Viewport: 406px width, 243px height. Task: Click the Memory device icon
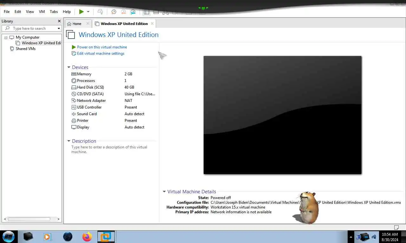[74, 74]
